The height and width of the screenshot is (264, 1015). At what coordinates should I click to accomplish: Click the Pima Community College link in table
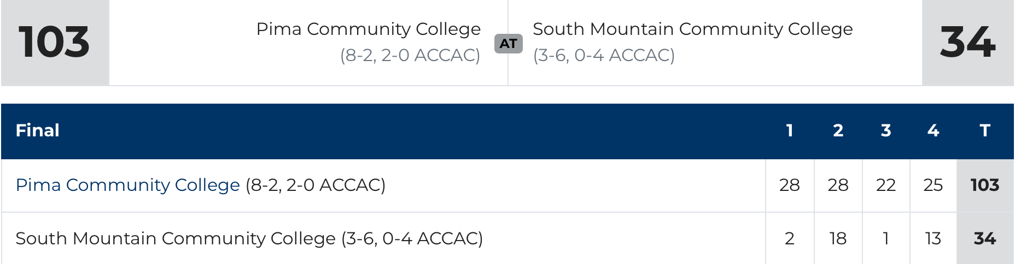pos(127,185)
